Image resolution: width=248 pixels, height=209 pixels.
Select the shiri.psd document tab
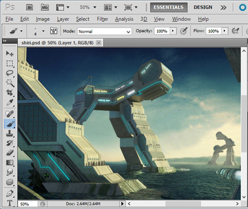(x=57, y=43)
